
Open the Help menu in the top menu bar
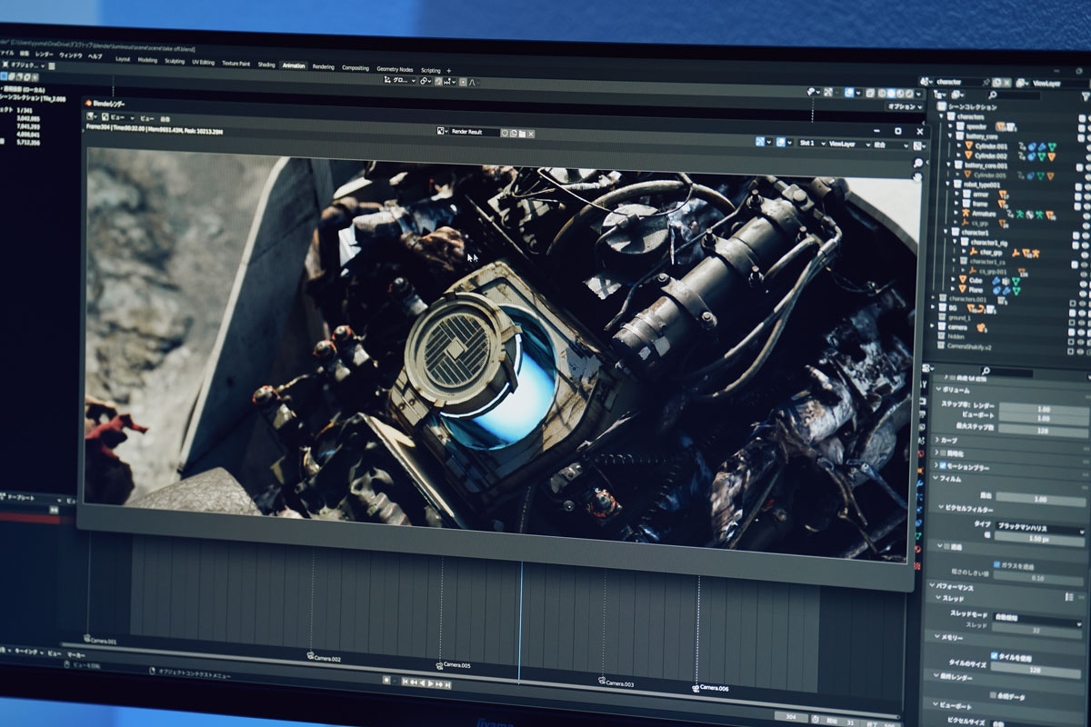coord(95,55)
